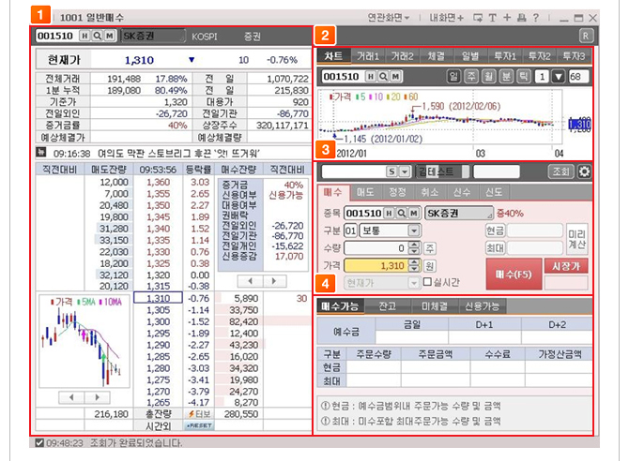Click the lightning 터보 icon
629x461 pixels.
(199, 414)
